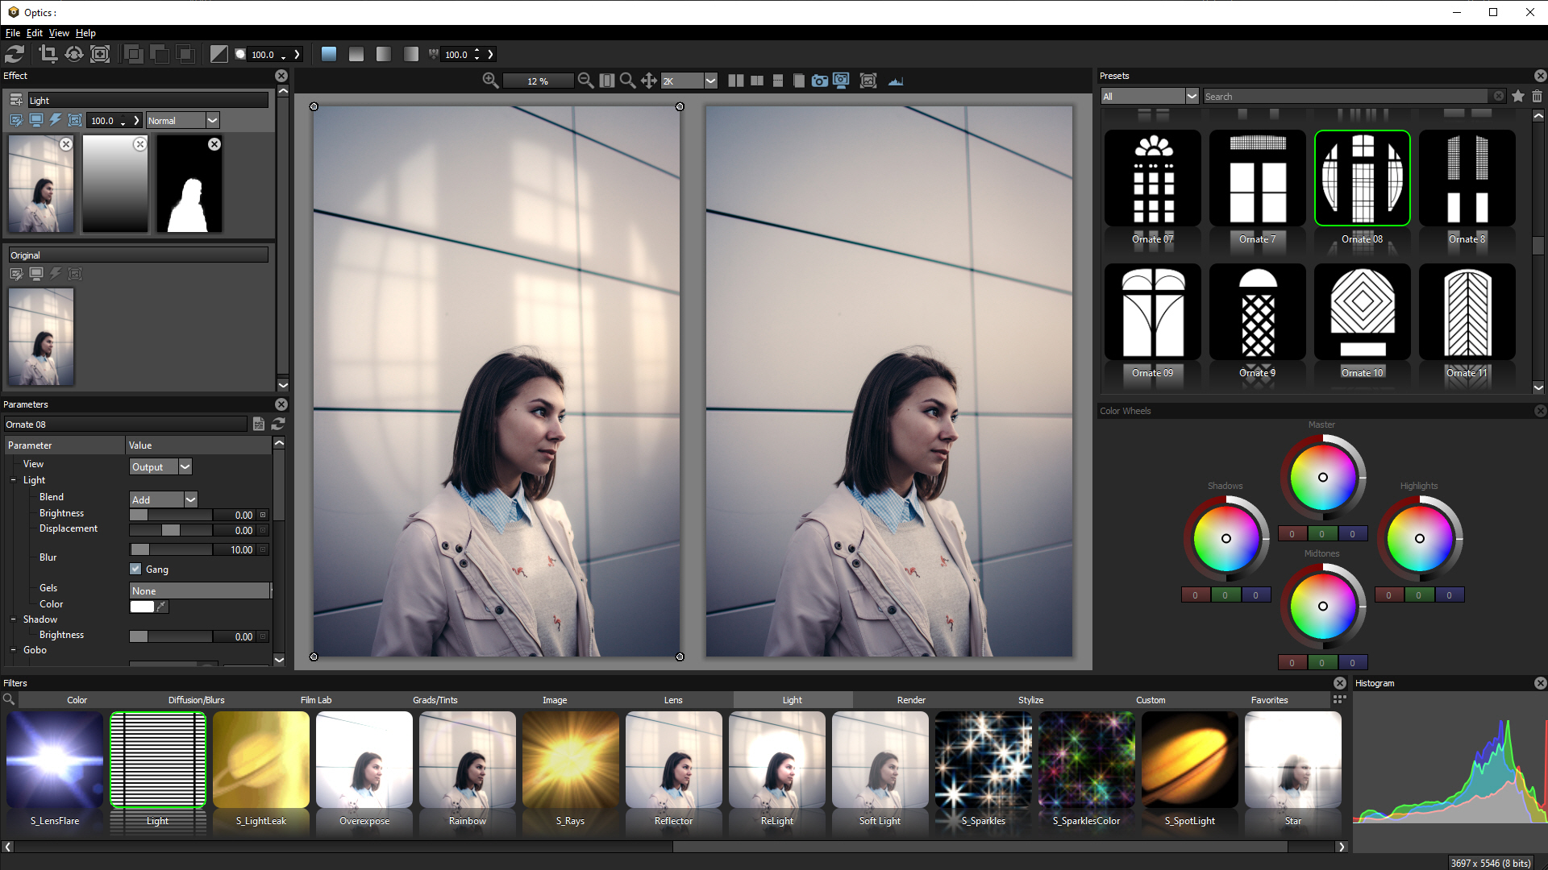Toggle the Gang checkbox for Blur
This screenshot has height=870, width=1548.
click(x=134, y=568)
